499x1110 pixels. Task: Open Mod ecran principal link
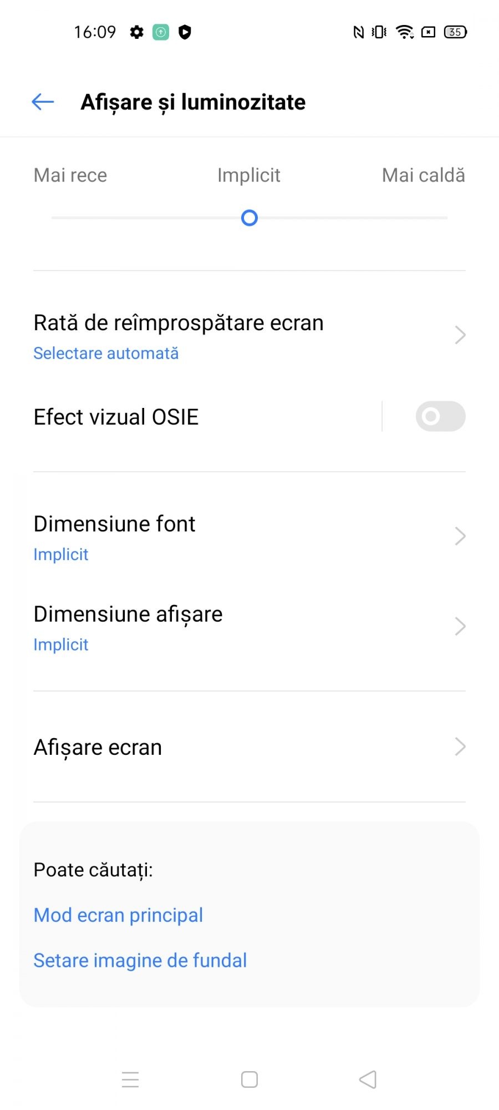click(x=118, y=915)
